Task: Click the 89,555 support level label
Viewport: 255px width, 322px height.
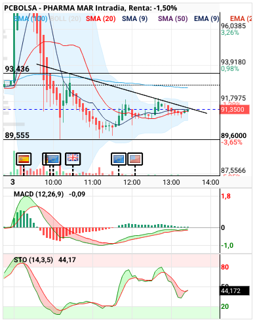Action: (17, 135)
